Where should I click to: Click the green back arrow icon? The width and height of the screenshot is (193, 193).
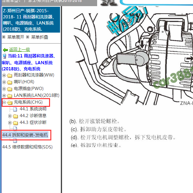tap(5, 50)
